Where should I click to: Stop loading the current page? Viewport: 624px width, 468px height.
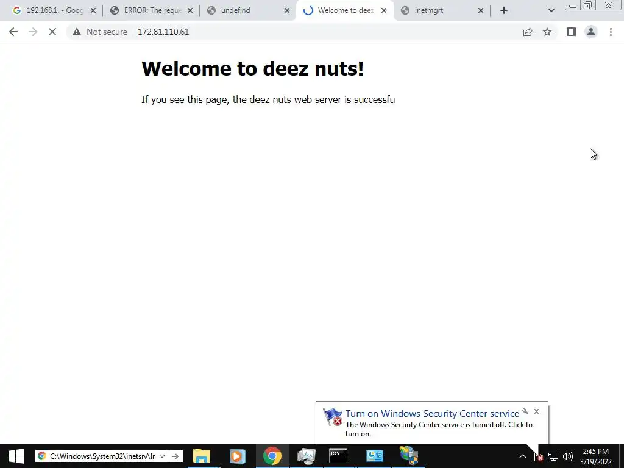click(x=52, y=32)
